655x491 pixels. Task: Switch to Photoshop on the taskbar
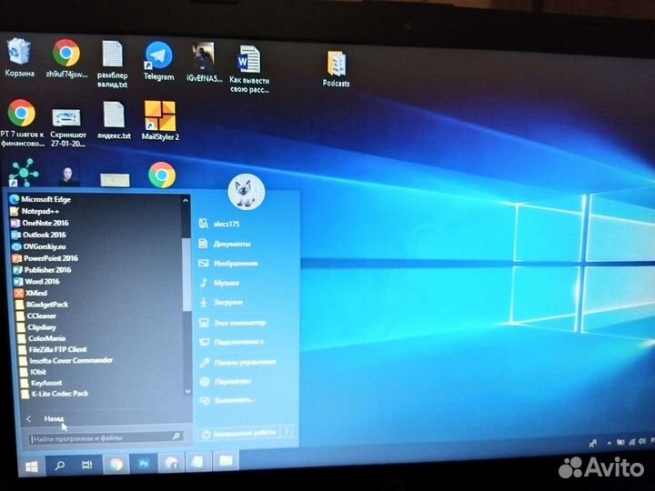point(144,463)
